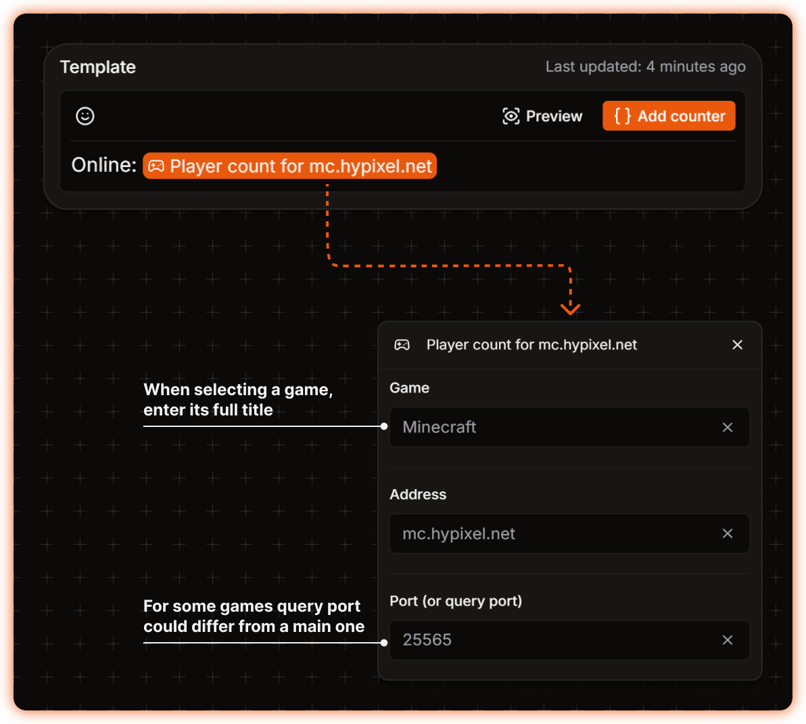Close the Player count popup
This screenshot has width=806, height=724.
[738, 345]
